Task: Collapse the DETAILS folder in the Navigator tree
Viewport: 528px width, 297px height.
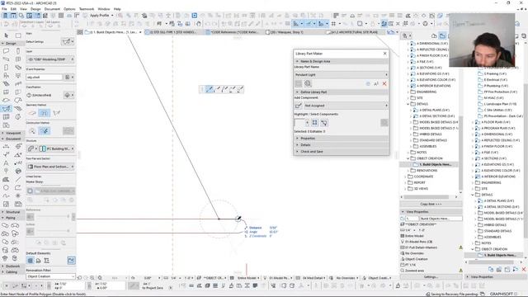Action: pos(408,104)
